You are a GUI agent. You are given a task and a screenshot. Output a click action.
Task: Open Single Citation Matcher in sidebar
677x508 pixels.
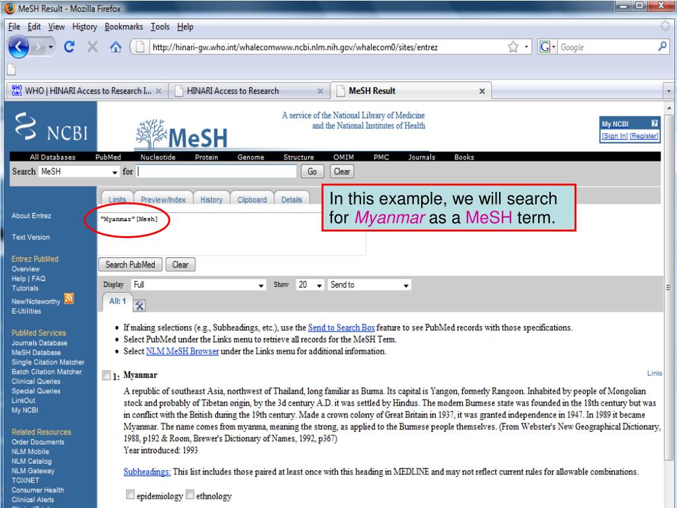tap(48, 362)
